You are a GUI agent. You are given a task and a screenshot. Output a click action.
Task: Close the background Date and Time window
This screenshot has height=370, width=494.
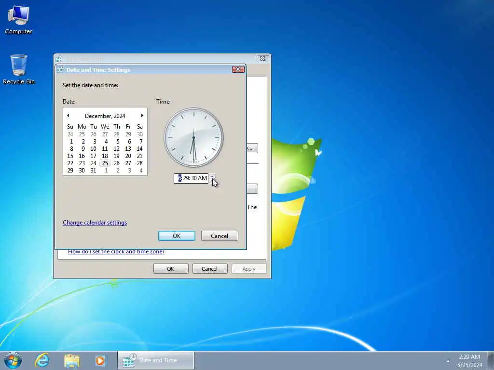(262, 58)
